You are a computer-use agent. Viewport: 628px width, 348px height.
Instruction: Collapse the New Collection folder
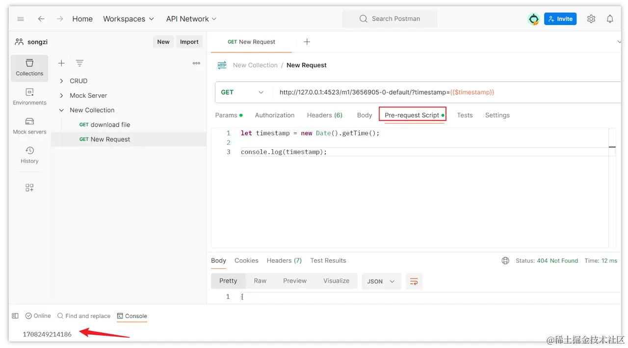tap(61, 110)
